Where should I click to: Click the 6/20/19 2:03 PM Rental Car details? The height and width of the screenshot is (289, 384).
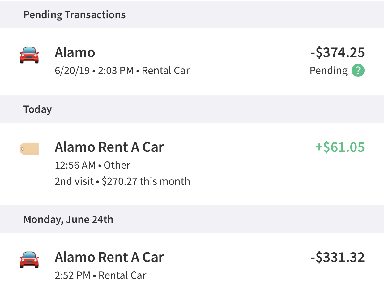(122, 71)
